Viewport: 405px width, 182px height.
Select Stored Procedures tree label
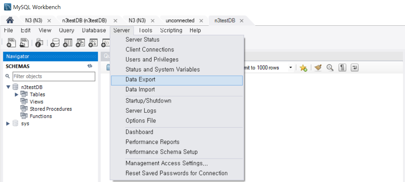(51, 109)
